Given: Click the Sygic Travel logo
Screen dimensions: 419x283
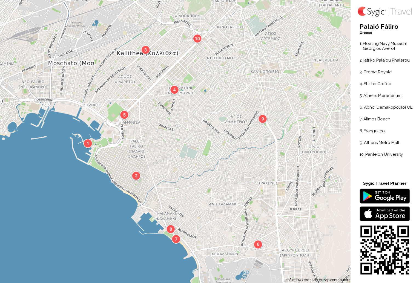Looking at the screenshot, I should click(x=385, y=11).
